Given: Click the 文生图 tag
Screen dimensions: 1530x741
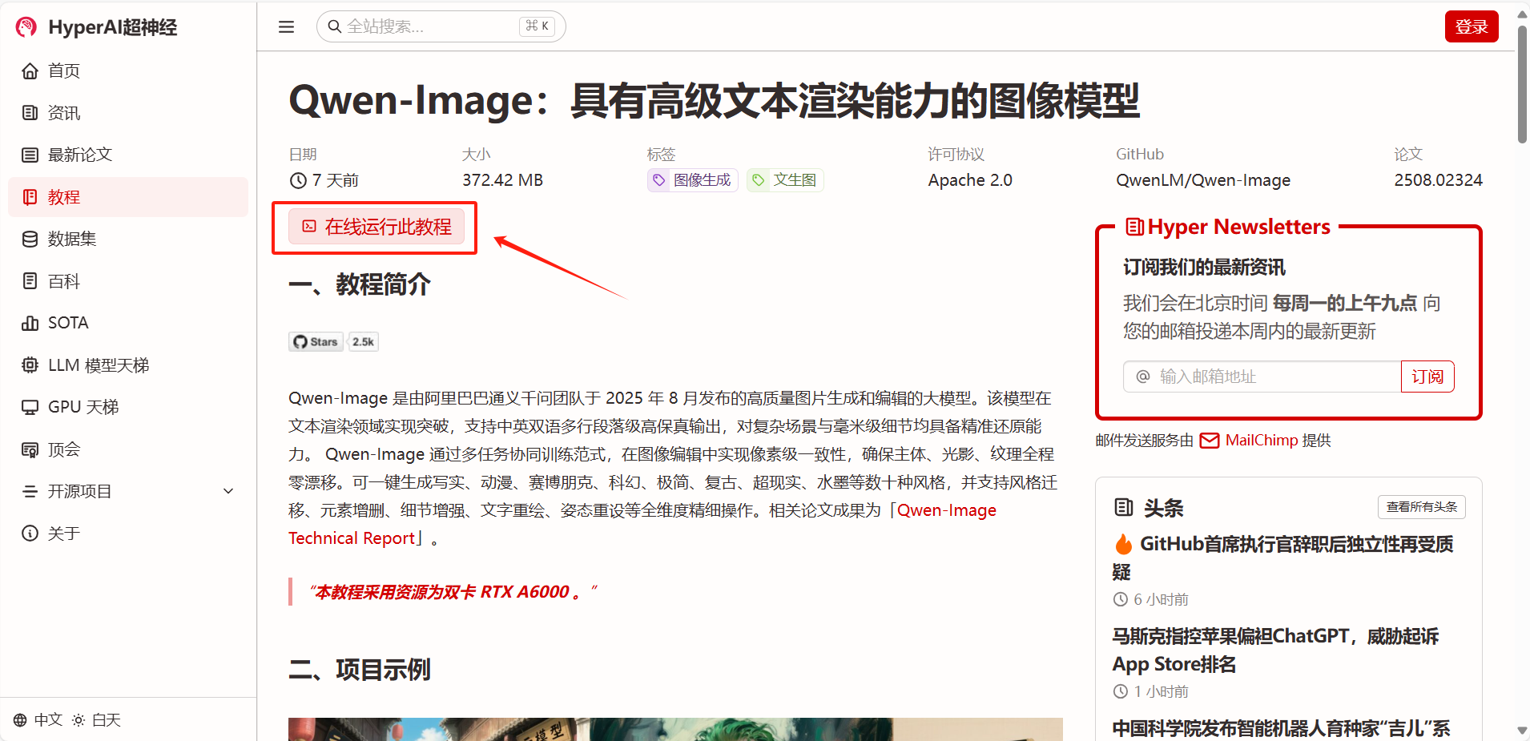Looking at the screenshot, I should [x=785, y=180].
